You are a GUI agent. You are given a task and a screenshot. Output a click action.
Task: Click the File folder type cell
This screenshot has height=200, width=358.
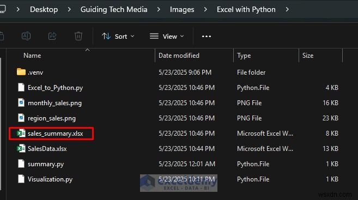click(251, 72)
